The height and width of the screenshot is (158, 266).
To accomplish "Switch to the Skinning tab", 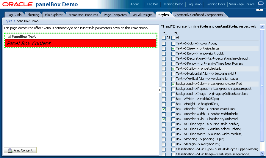I will 33,15.
